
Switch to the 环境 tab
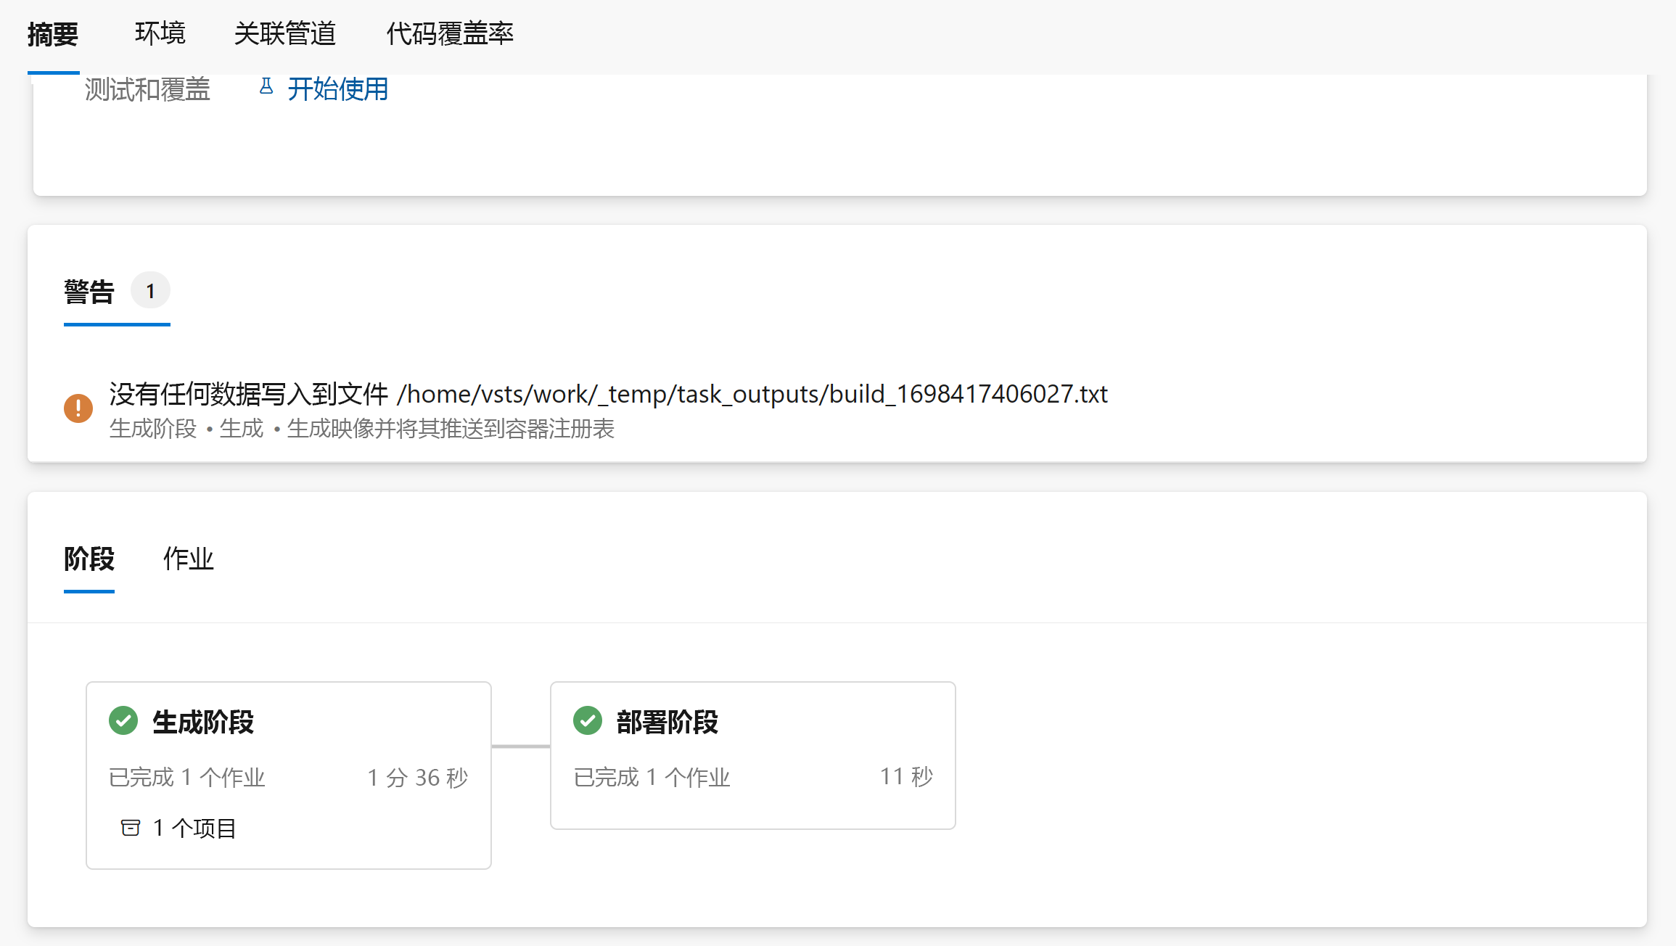point(160,34)
